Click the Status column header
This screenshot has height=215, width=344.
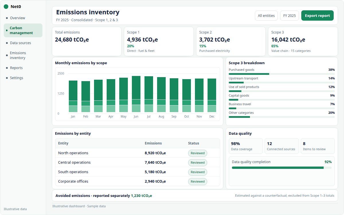tap(193, 143)
